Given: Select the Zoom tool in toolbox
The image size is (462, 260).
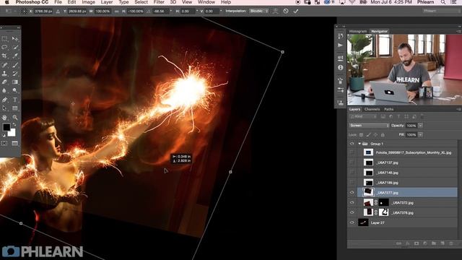Looking at the screenshot, I should 15,117.
